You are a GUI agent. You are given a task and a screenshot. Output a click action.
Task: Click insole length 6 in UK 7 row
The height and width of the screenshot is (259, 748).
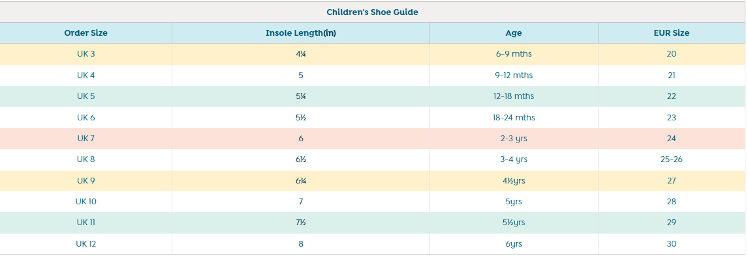tap(300, 139)
